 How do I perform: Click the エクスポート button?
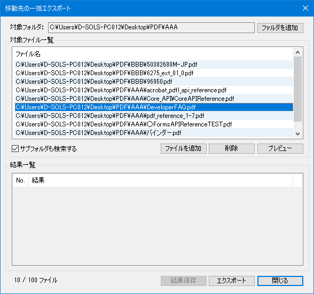232,281
